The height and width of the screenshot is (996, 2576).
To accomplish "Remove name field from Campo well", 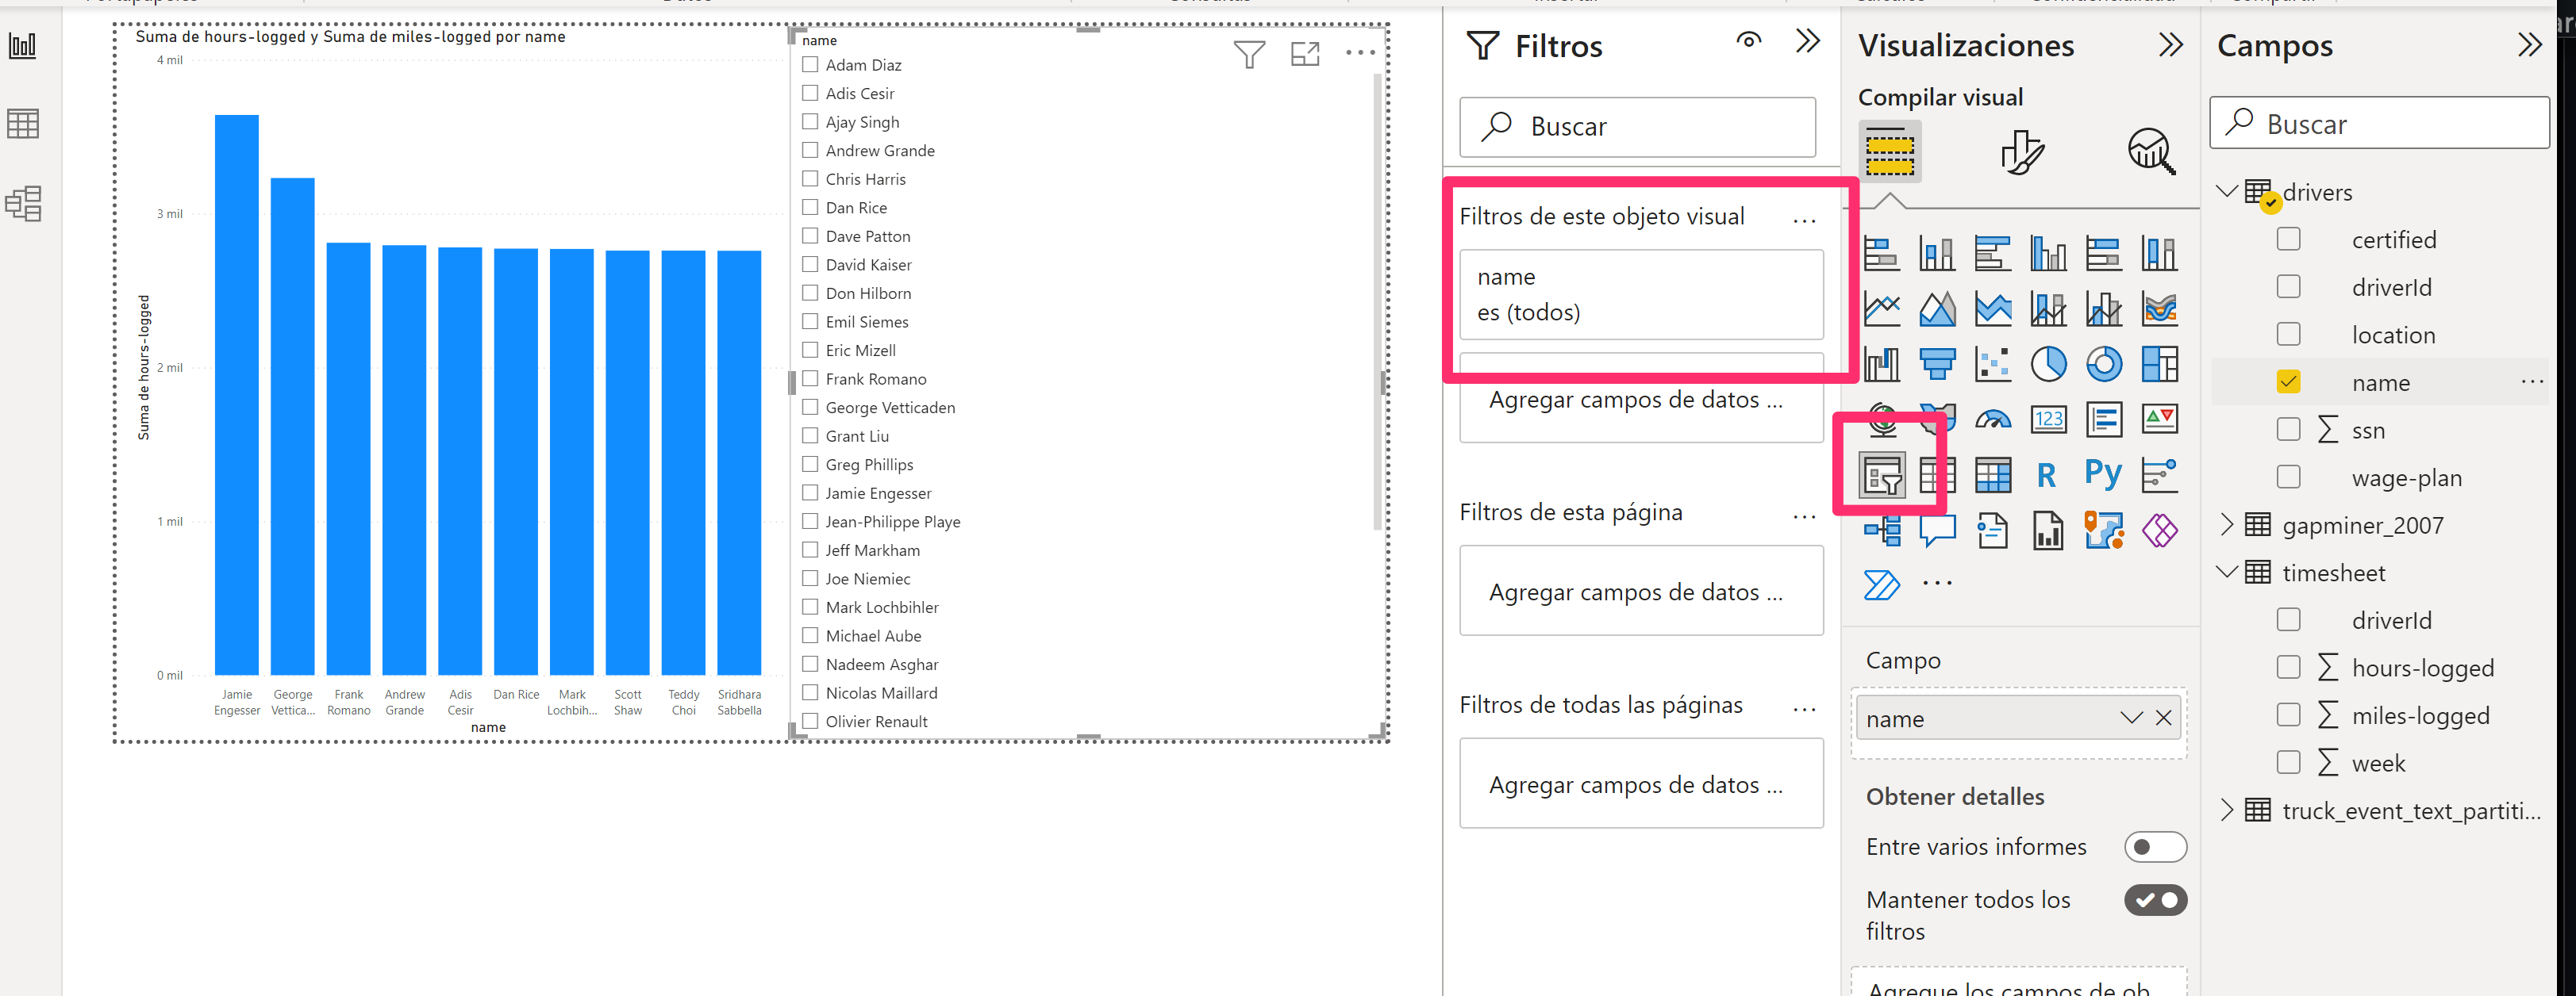I will (2163, 718).
